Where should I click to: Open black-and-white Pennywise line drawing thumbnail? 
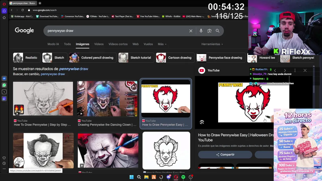[x=166, y=151]
